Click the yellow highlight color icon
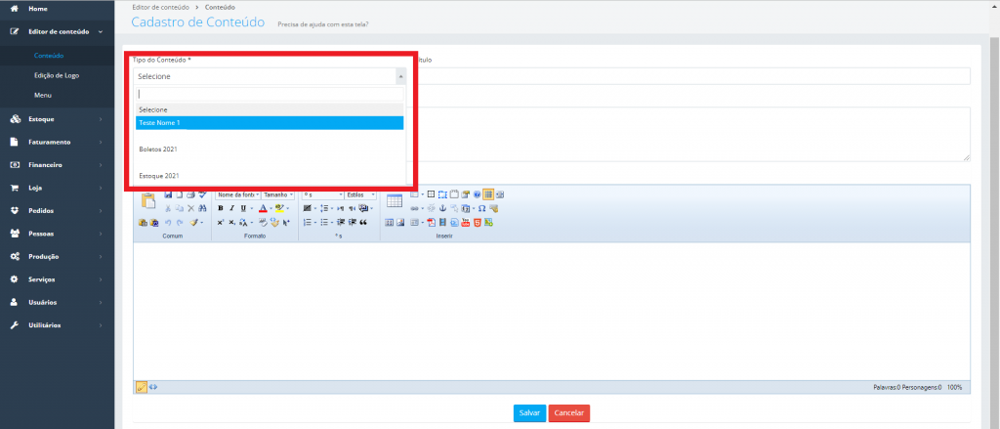The height and width of the screenshot is (429, 1000). point(279,208)
